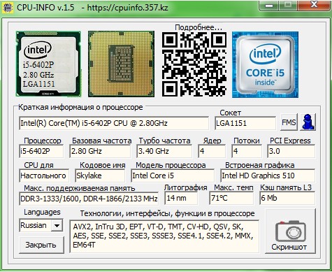Click the CPU underside pins photo
Image resolution: width=332 pixels, height=272 pixels.
(x=121, y=64)
